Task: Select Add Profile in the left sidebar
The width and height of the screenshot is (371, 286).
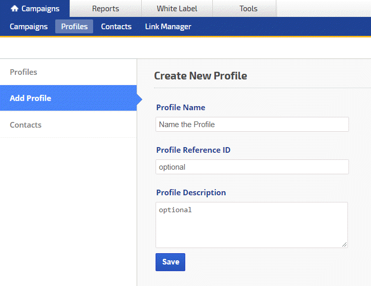Action: (31, 98)
